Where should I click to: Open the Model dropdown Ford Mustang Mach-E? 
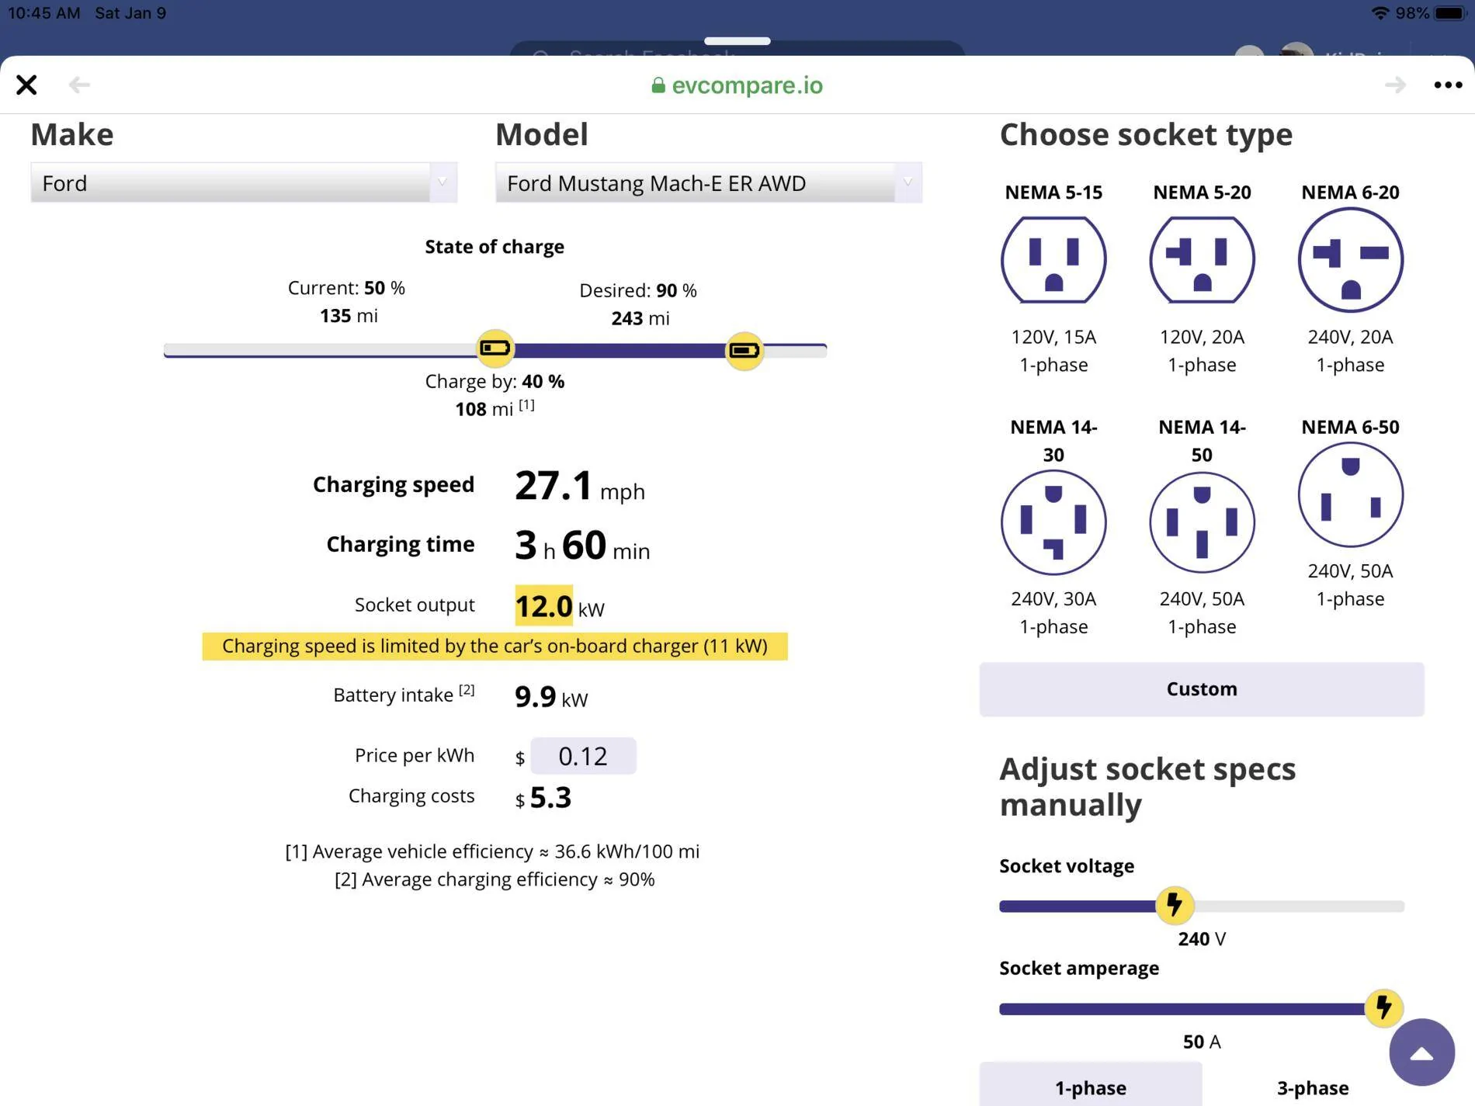pyautogui.click(x=708, y=183)
